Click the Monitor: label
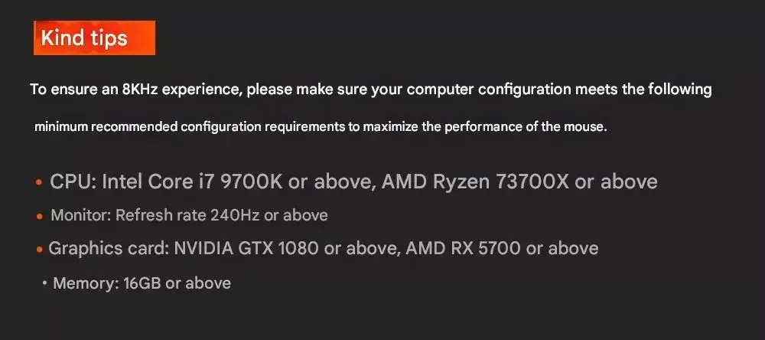This screenshot has height=340, width=765. pos(81,215)
